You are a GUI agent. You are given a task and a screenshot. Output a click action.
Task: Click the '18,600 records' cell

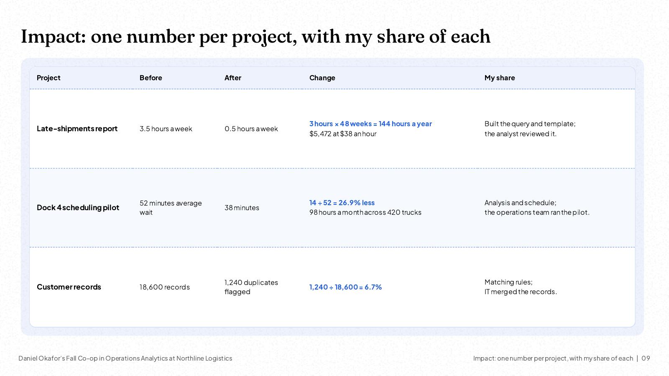pos(165,287)
